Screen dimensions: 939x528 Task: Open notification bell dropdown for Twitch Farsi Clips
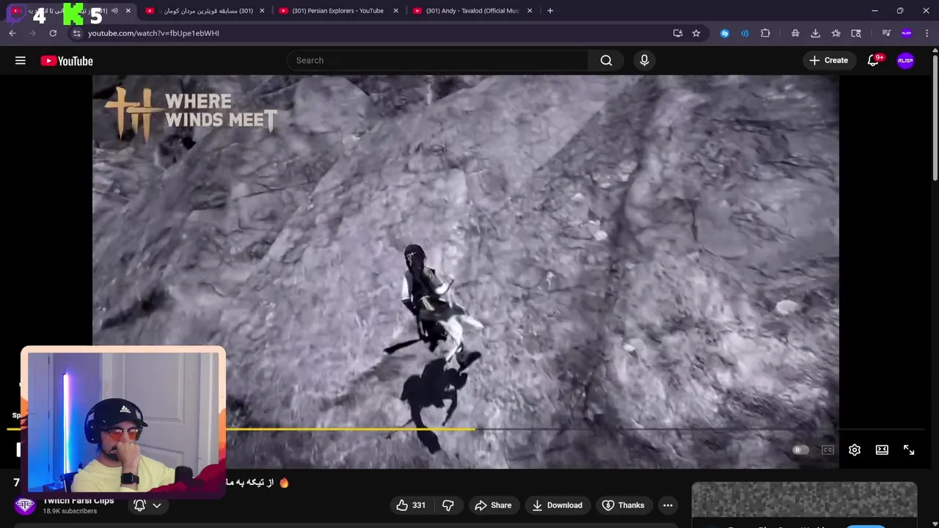coord(147,505)
